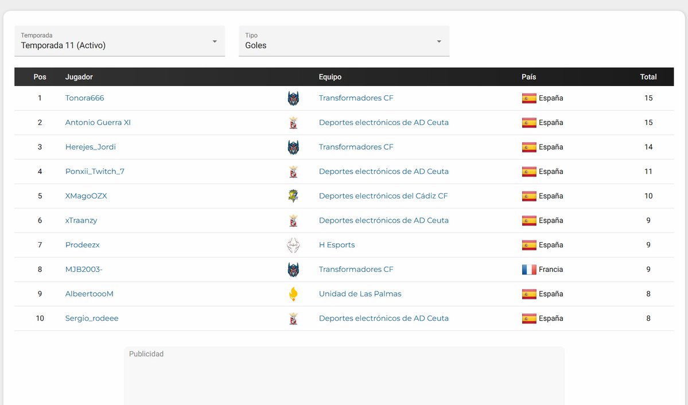Open player xTraanzy profile
This screenshot has width=688, height=405.
click(81, 220)
